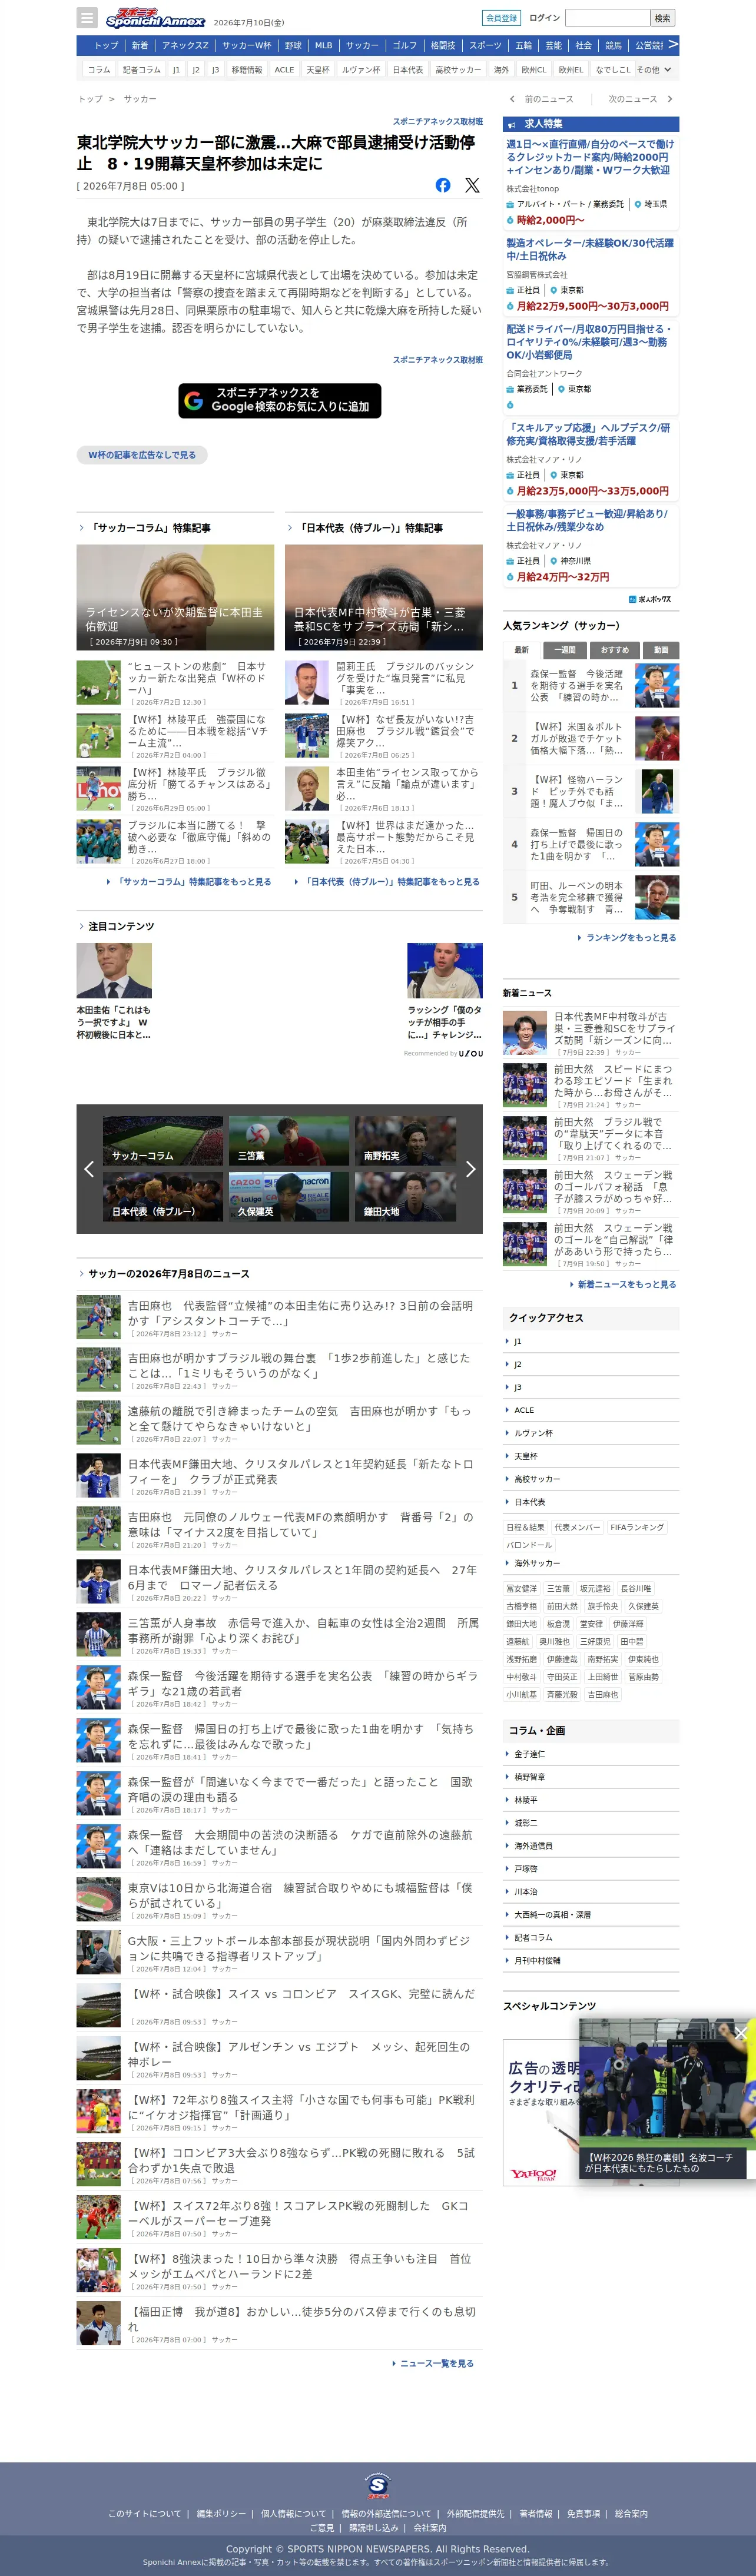Click the FIFAランキング tag
This screenshot has height=2576, width=756.
[637, 1527]
